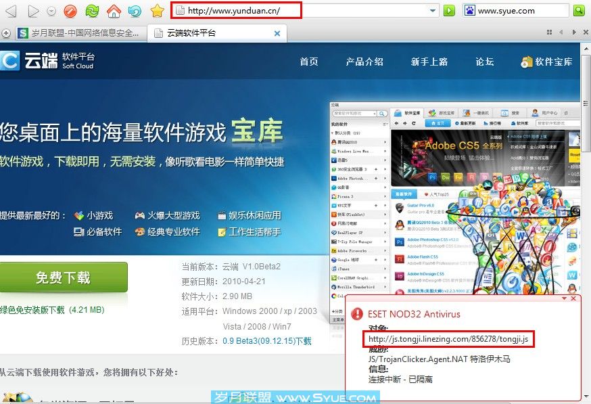This screenshot has width=591, height=404.
Task: Click the 更新日期 2010-04-21 text
Action: coord(223,282)
